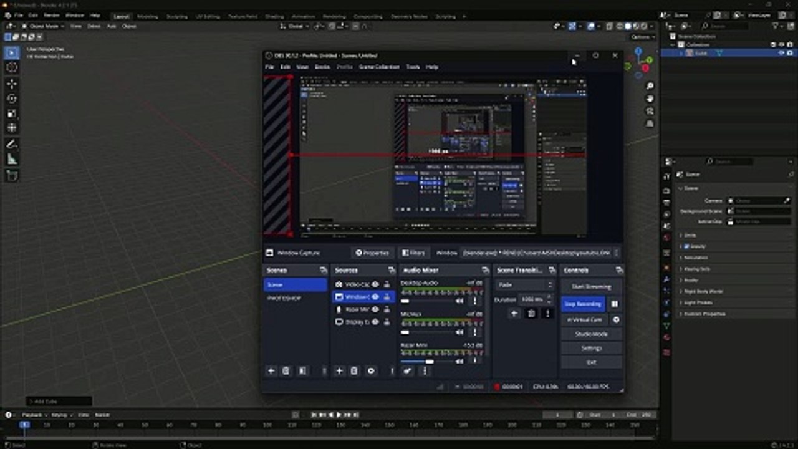Screen dimensions: 798x449
Task: Add a new source in OBS Sources panel
Action: pyautogui.click(x=339, y=370)
